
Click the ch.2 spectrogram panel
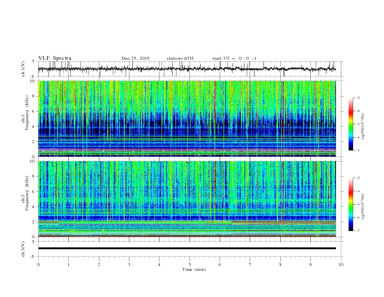click(x=187, y=199)
